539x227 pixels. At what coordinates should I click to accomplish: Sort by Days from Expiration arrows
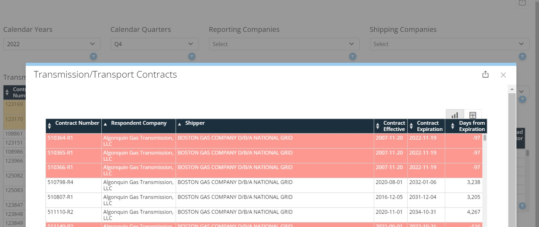pyautogui.click(x=452, y=126)
